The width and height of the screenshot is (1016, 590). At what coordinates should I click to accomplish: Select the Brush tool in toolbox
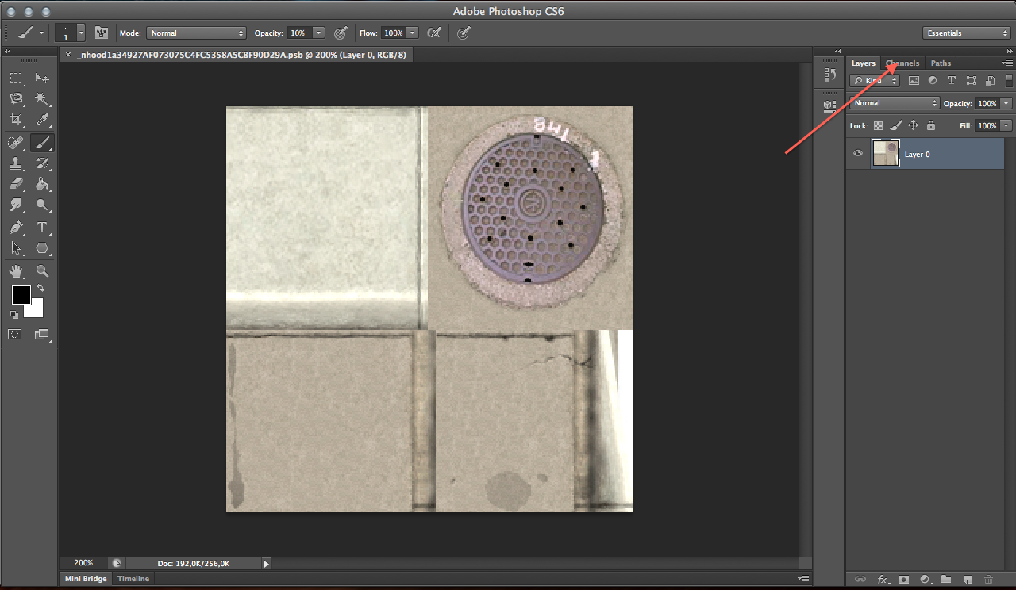(42, 143)
